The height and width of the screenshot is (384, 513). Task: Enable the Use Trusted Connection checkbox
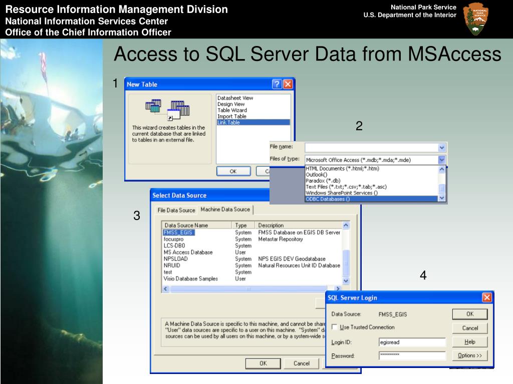coord(335,327)
